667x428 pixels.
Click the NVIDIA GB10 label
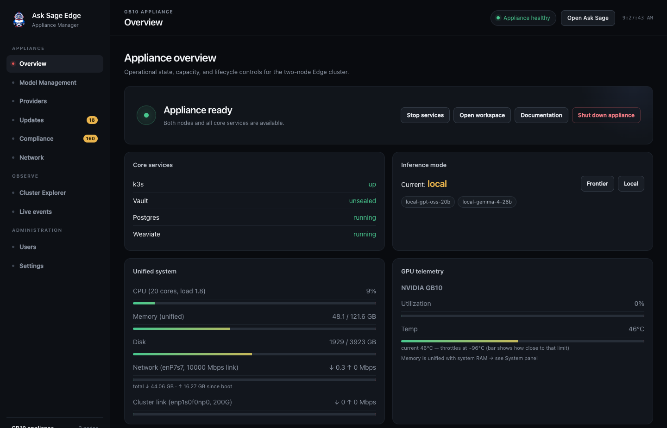pos(422,288)
